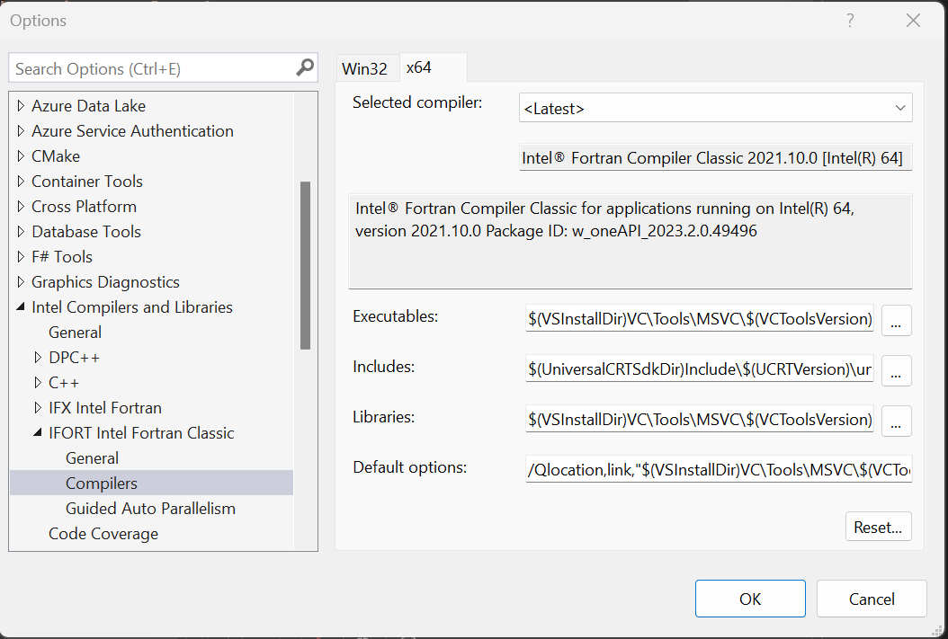Click the options tree vertical scrollbar

pyautogui.click(x=306, y=265)
